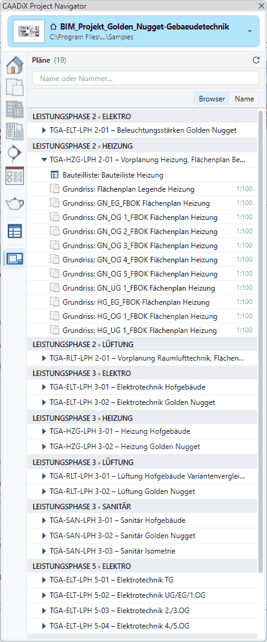Screen dimensions: 267x642
Task: Expand TGA-SAN-LPH 3-02 Sanitär Golden Nugget
Action: pos(45,536)
